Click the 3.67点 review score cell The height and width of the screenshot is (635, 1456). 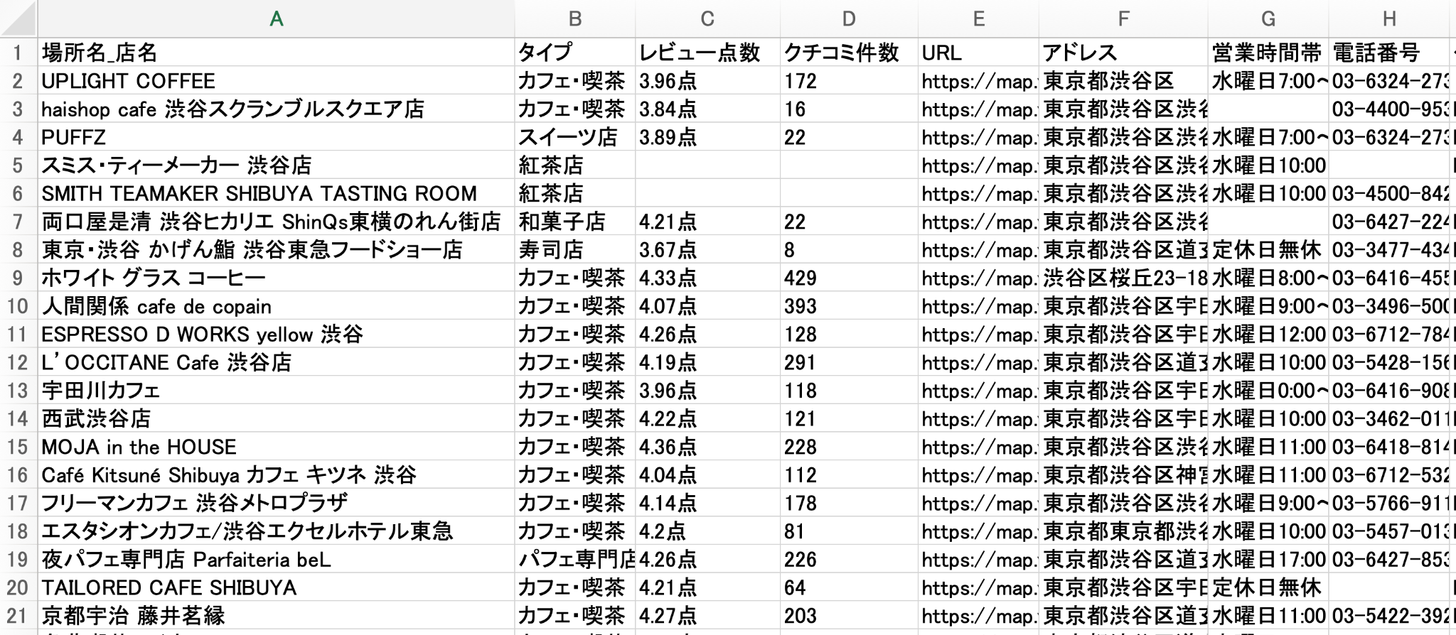coord(707,249)
